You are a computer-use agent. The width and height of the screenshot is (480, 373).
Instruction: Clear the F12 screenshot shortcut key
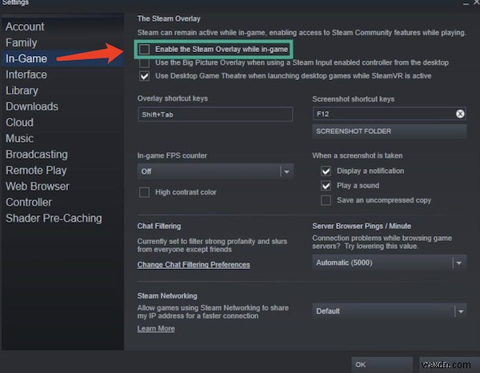(460, 114)
